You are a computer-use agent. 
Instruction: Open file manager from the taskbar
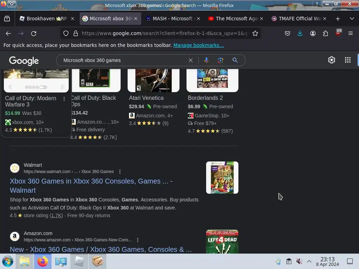tap(25, 261)
